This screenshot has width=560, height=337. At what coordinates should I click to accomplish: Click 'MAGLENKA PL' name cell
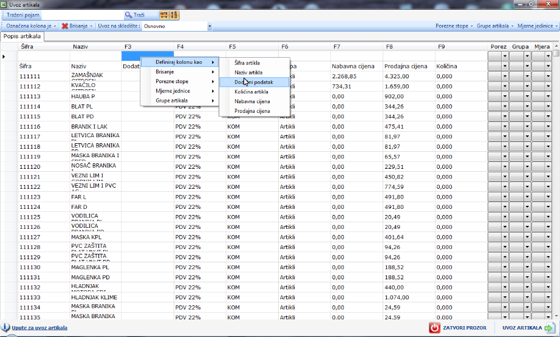(96, 267)
